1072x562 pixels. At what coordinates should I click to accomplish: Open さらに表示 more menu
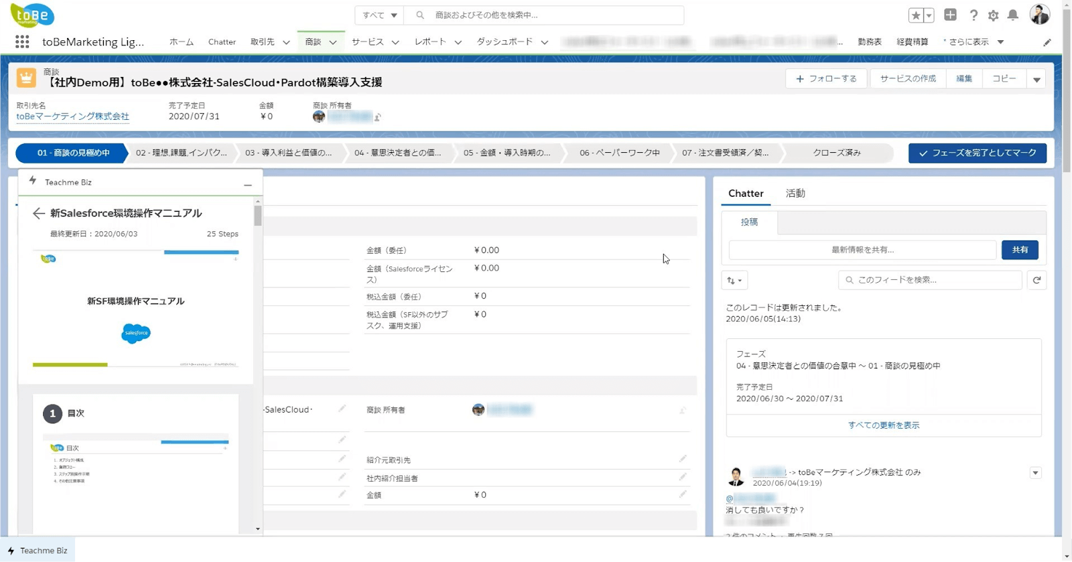974,42
